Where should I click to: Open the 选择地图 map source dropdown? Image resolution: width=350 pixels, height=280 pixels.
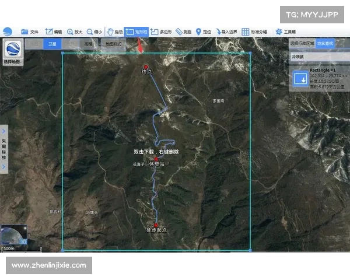pyautogui.click(x=13, y=52)
